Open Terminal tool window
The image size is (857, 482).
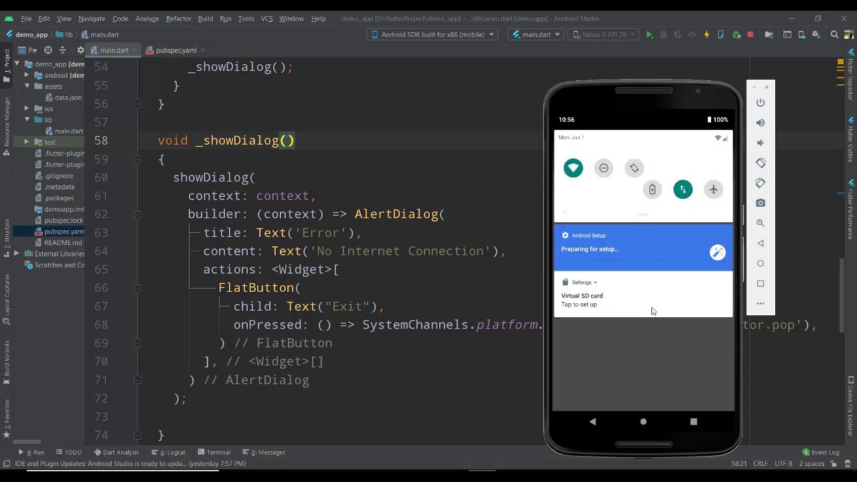(214, 453)
